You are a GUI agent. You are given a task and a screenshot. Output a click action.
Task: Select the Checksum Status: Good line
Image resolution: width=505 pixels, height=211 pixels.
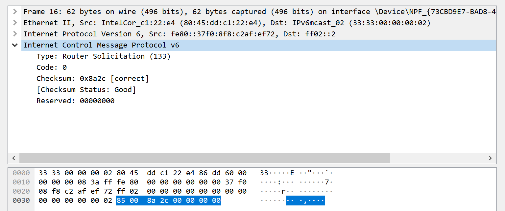point(86,90)
